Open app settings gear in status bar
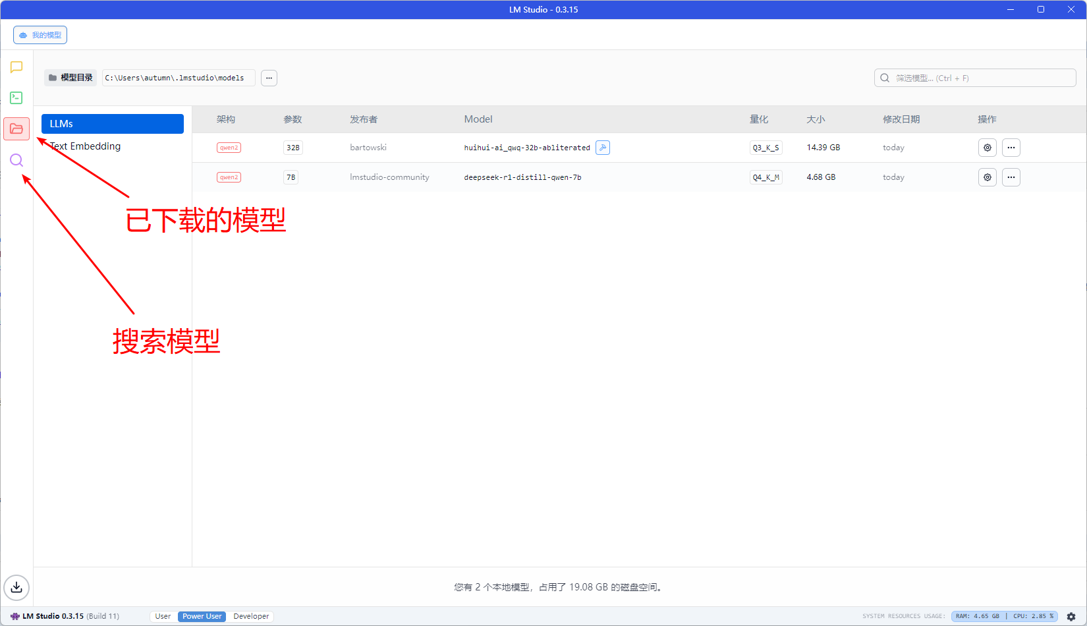 pyautogui.click(x=1071, y=617)
